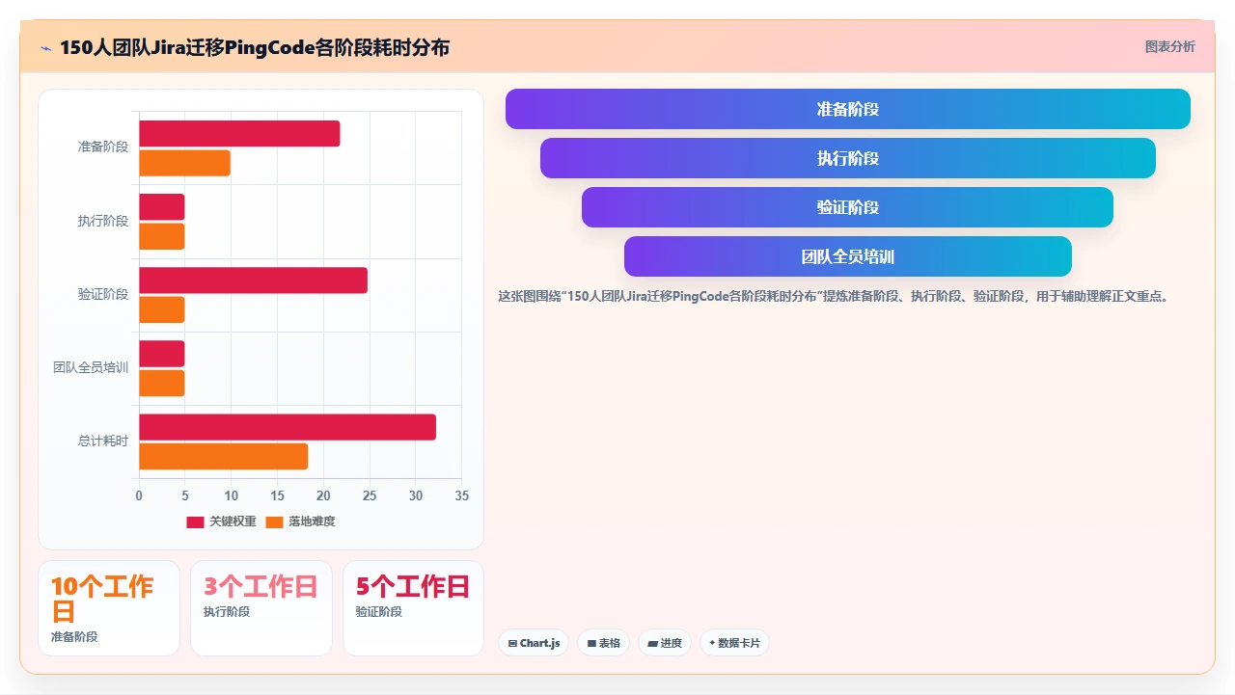Click the orange 准备阶段 bar in chart
This screenshot has height=695, width=1235.
tap(184, 163)
